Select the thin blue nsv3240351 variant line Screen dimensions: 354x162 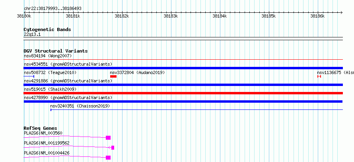click(x=196, y=110)
